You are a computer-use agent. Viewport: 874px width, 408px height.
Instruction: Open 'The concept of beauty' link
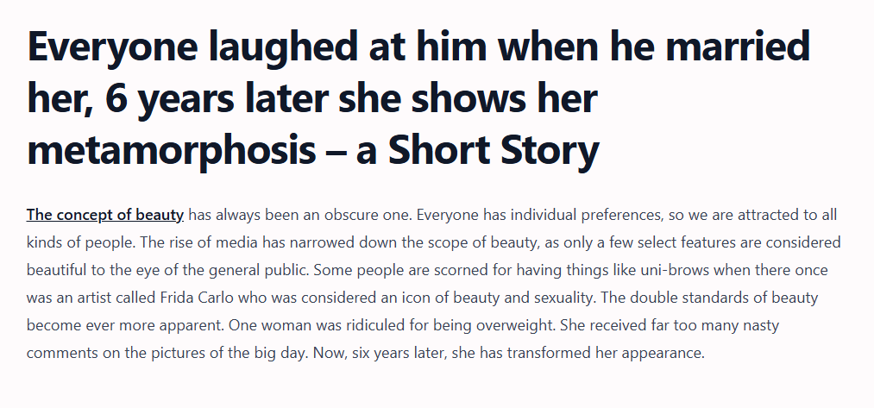(x=105, y=215)
